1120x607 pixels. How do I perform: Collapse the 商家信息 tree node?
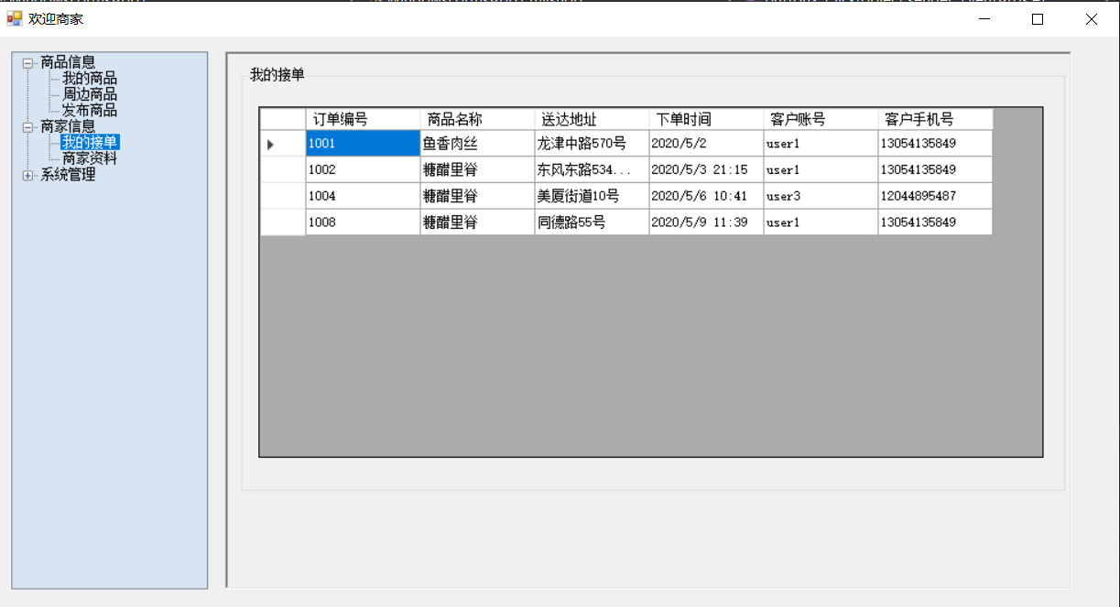pos(27,127)
